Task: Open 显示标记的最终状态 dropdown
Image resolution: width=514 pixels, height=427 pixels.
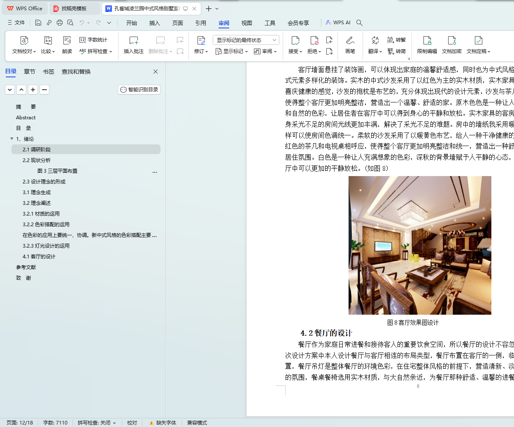Action: click(x=246, y=40)
